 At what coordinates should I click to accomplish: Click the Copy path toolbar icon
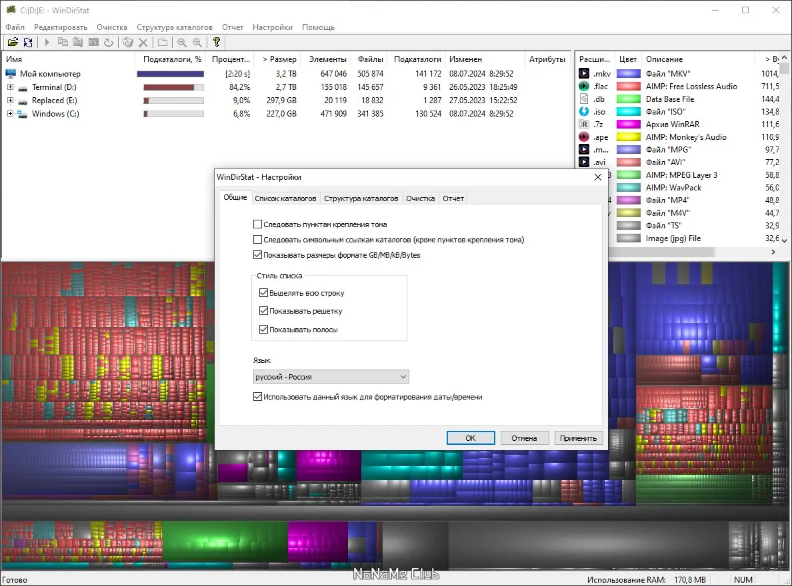[x=63, y=43]
